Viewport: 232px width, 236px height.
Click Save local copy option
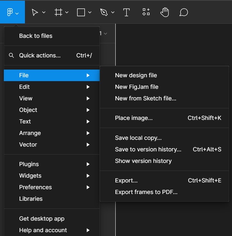(x=138, y=138)
